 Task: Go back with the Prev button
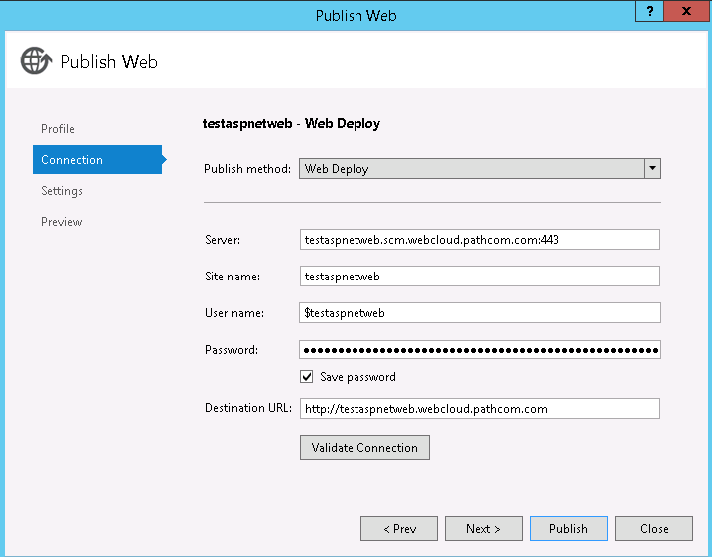pos(399,528)
